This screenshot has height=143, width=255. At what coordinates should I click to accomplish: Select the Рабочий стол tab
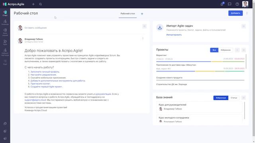click(127, 14)
